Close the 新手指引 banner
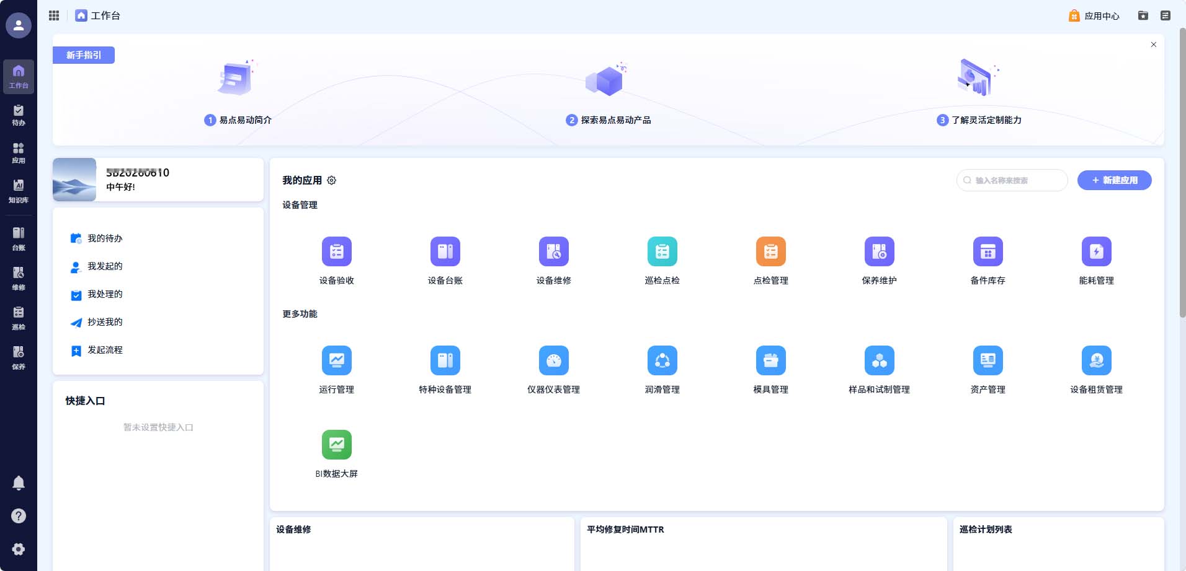 1154,45
